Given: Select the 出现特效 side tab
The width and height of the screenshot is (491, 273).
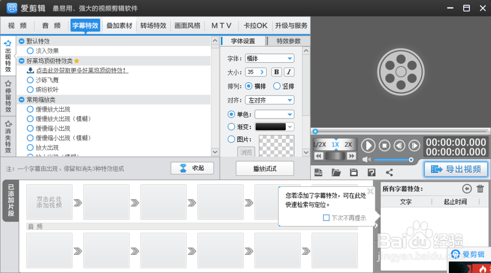Looking at the screenshot, I should (8, 56).
